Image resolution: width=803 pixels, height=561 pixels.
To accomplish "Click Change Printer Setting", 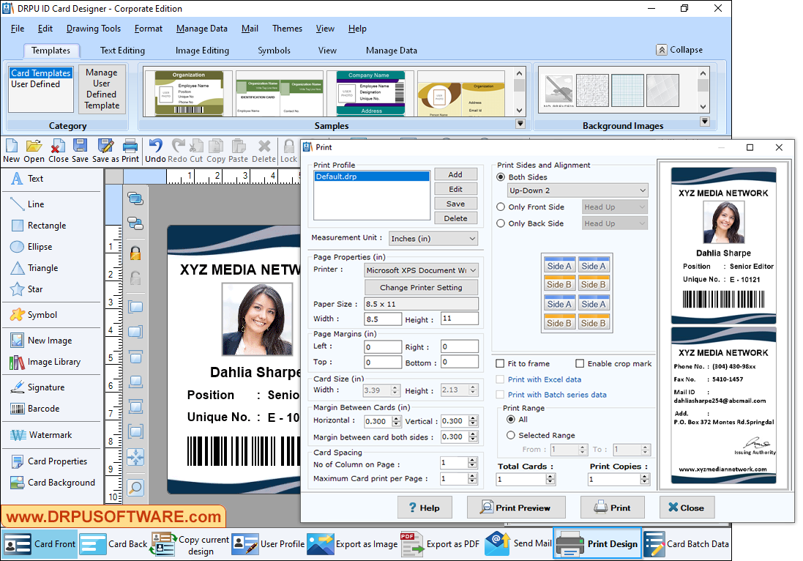I will [x=421, y=287].
